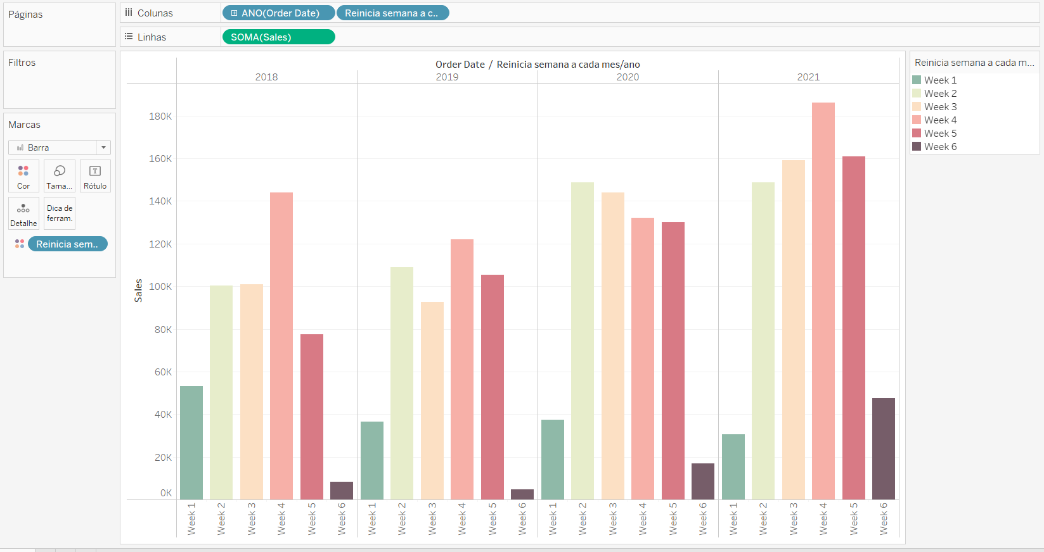Select the 2019 Week 5 bar
Viewport: 1044px width, 552px height.
click(x=493, y=387)
